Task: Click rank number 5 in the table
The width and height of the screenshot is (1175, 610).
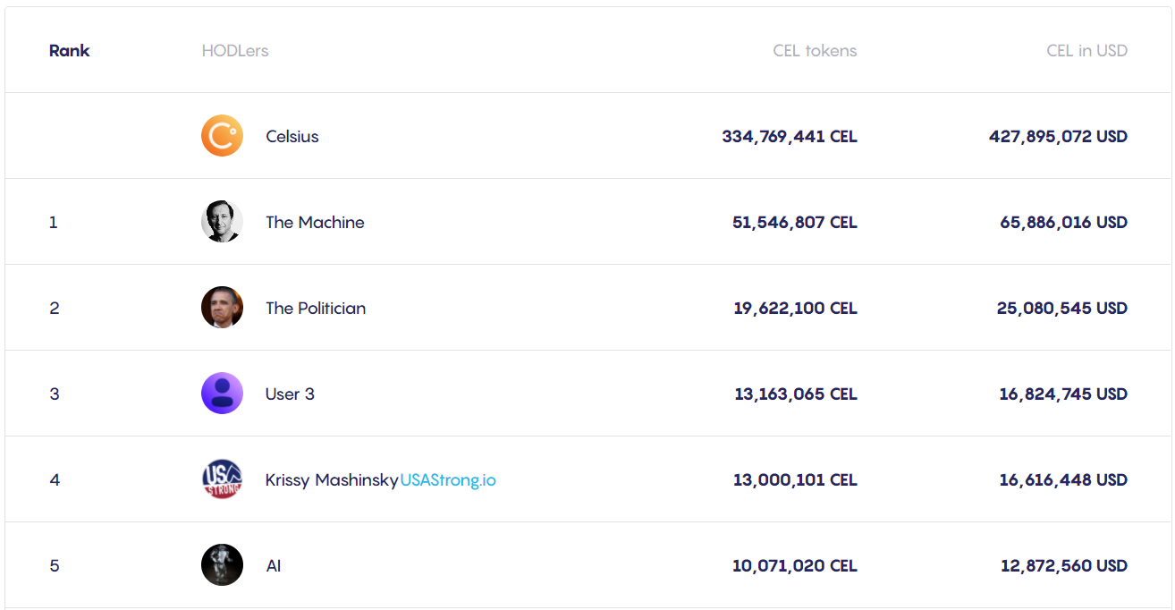Action: (x=55, y=566)
